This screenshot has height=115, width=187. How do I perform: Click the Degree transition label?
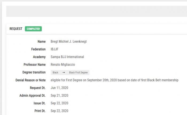(x=34, y=72)
